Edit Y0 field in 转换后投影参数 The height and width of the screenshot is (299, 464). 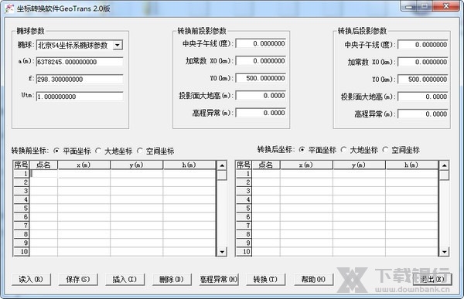(x=423, y=80)
